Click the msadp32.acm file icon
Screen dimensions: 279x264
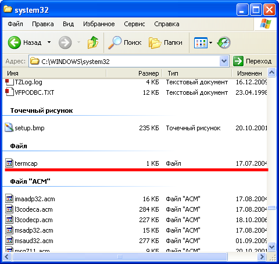click(9, 230)
